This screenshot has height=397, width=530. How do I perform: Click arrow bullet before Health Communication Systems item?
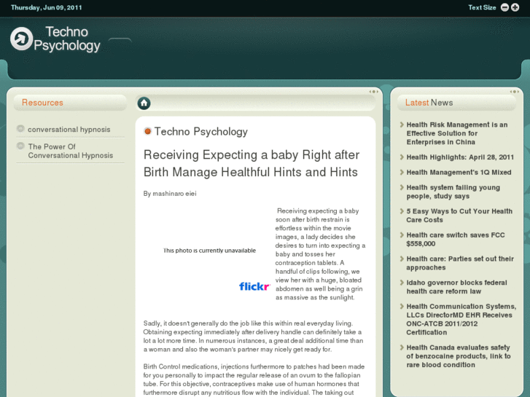[402, 307]
